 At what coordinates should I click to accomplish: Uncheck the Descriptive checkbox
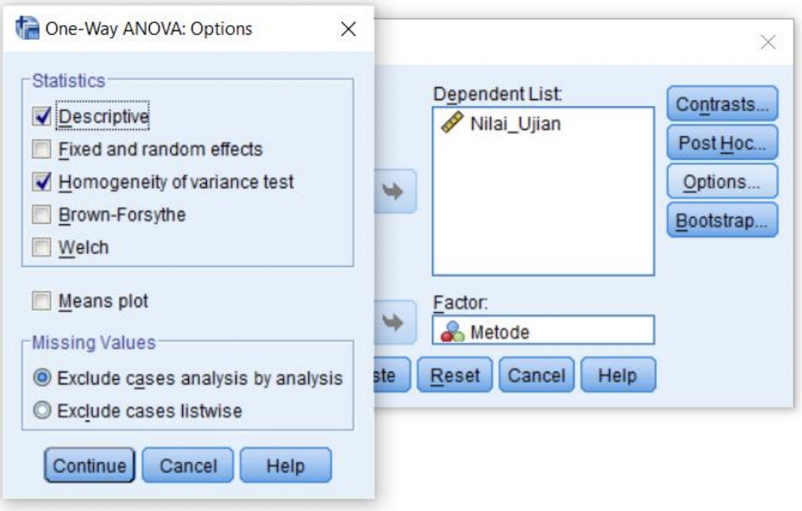pos(42,116)
